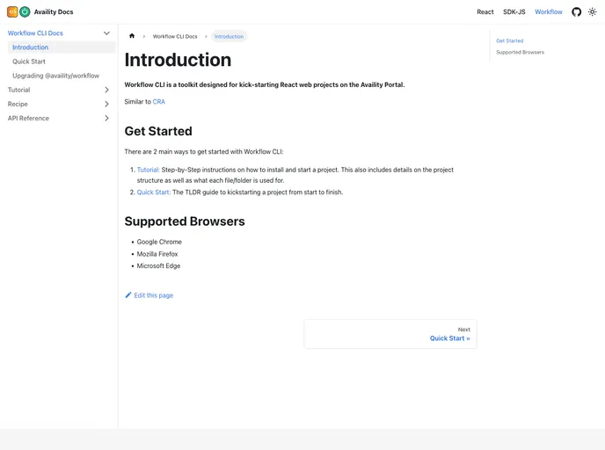Click the Mozilla Firefox list item

157,254
